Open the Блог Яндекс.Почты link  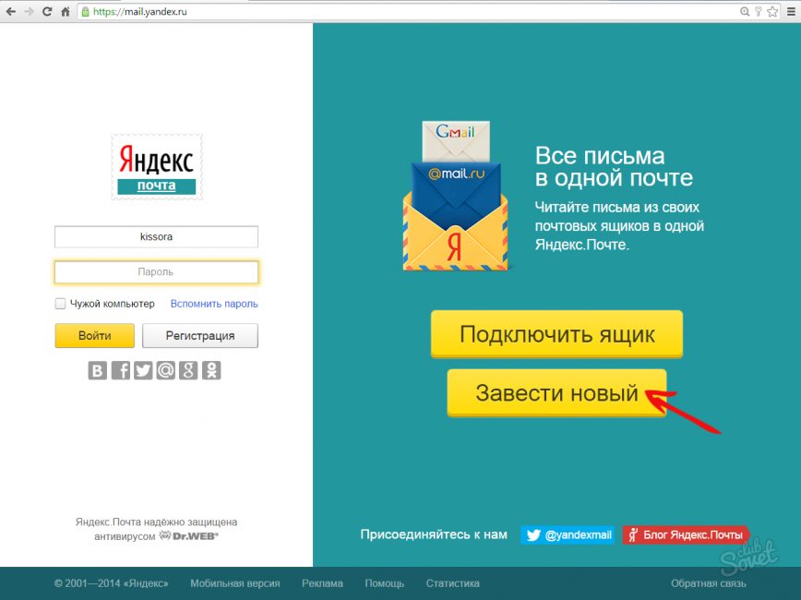pyautogui.click(x=686, y=535)
